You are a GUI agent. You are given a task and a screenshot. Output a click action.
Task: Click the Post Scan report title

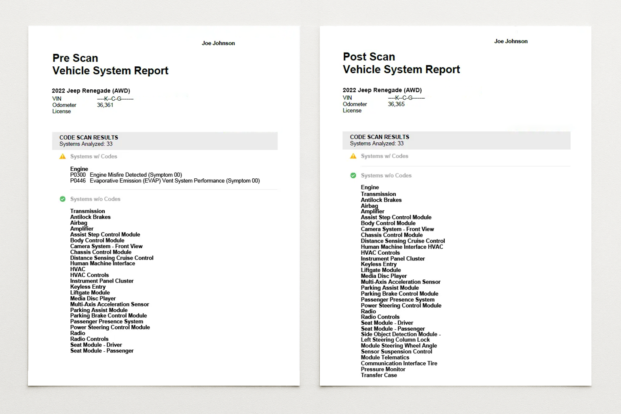coord(401,63)
